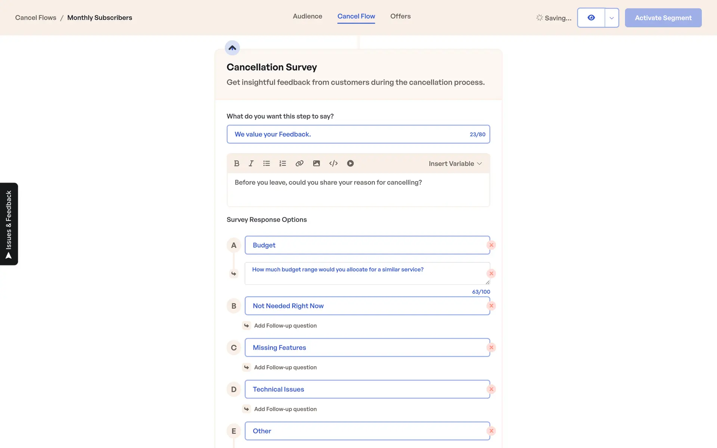Open the Offers tab
717x448 pixels.
click(400, 16)
